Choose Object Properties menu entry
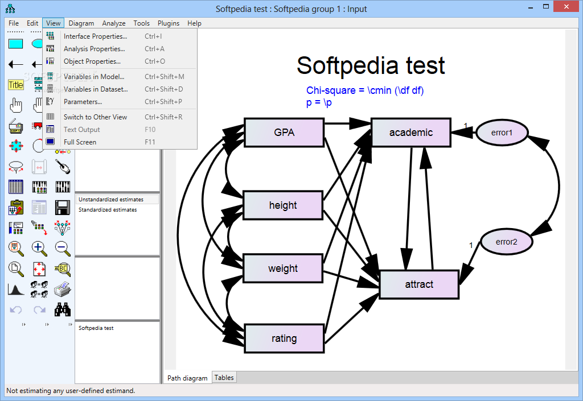Viewport: 583px width, 401px height. tap(120, 61)
